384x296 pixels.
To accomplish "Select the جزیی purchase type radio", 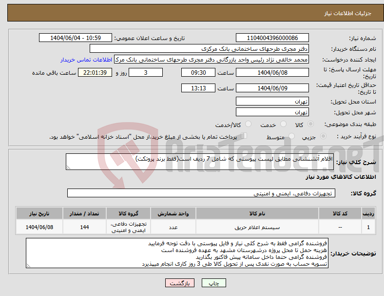I will (323, 136).
